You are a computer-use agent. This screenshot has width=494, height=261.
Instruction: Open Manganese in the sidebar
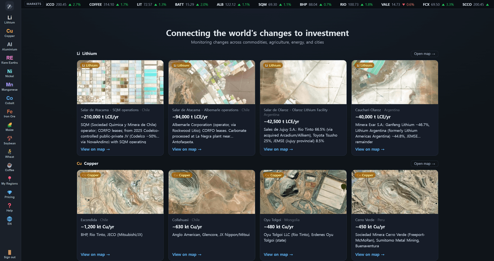pyautogui.click(x=10, y=87)
